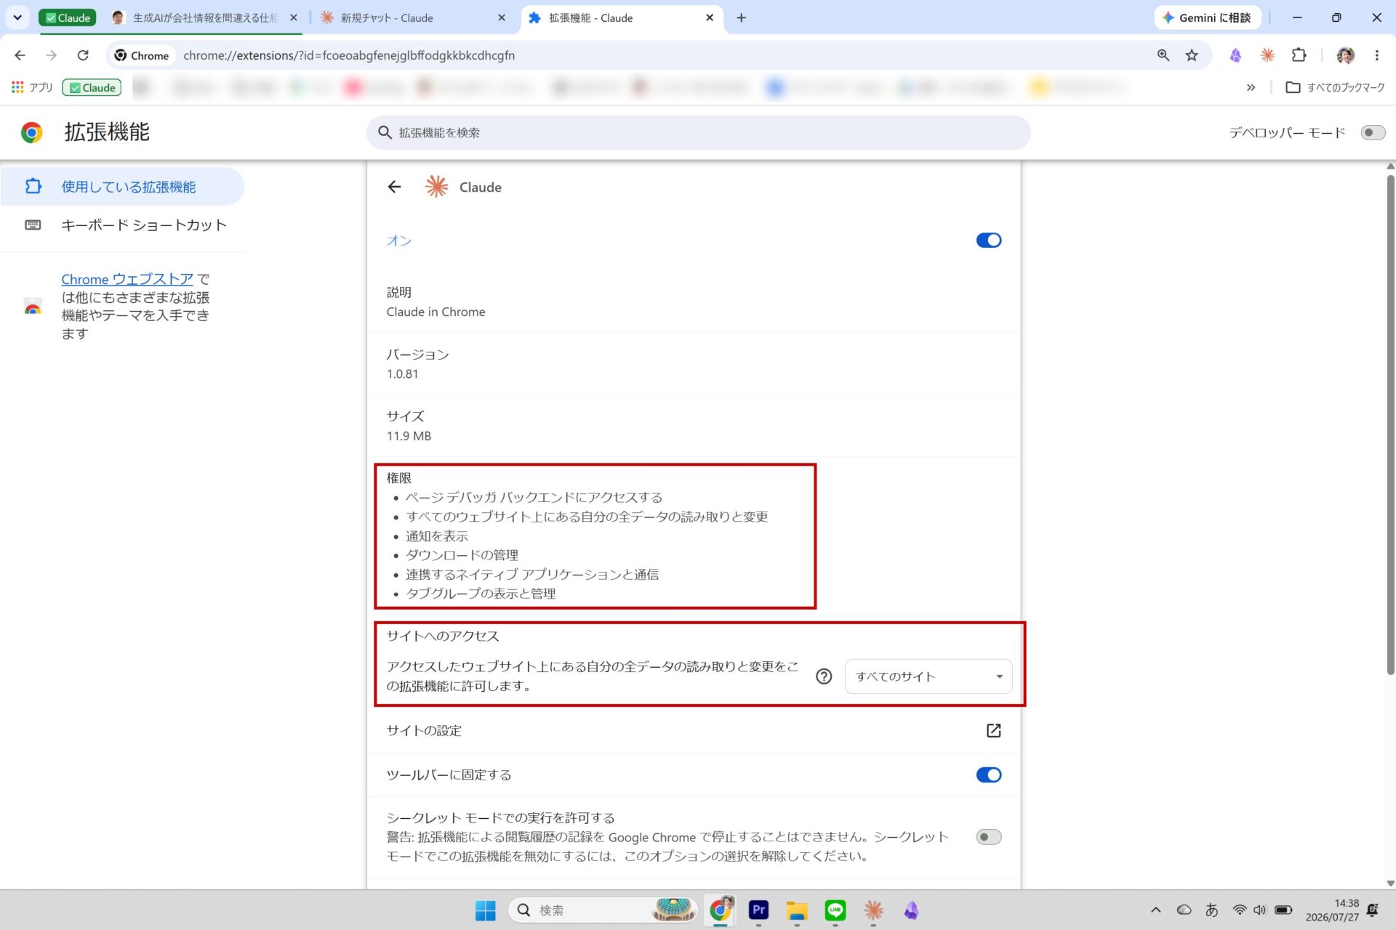
Task: Click the version value 1.0.81
Action: 402,373
